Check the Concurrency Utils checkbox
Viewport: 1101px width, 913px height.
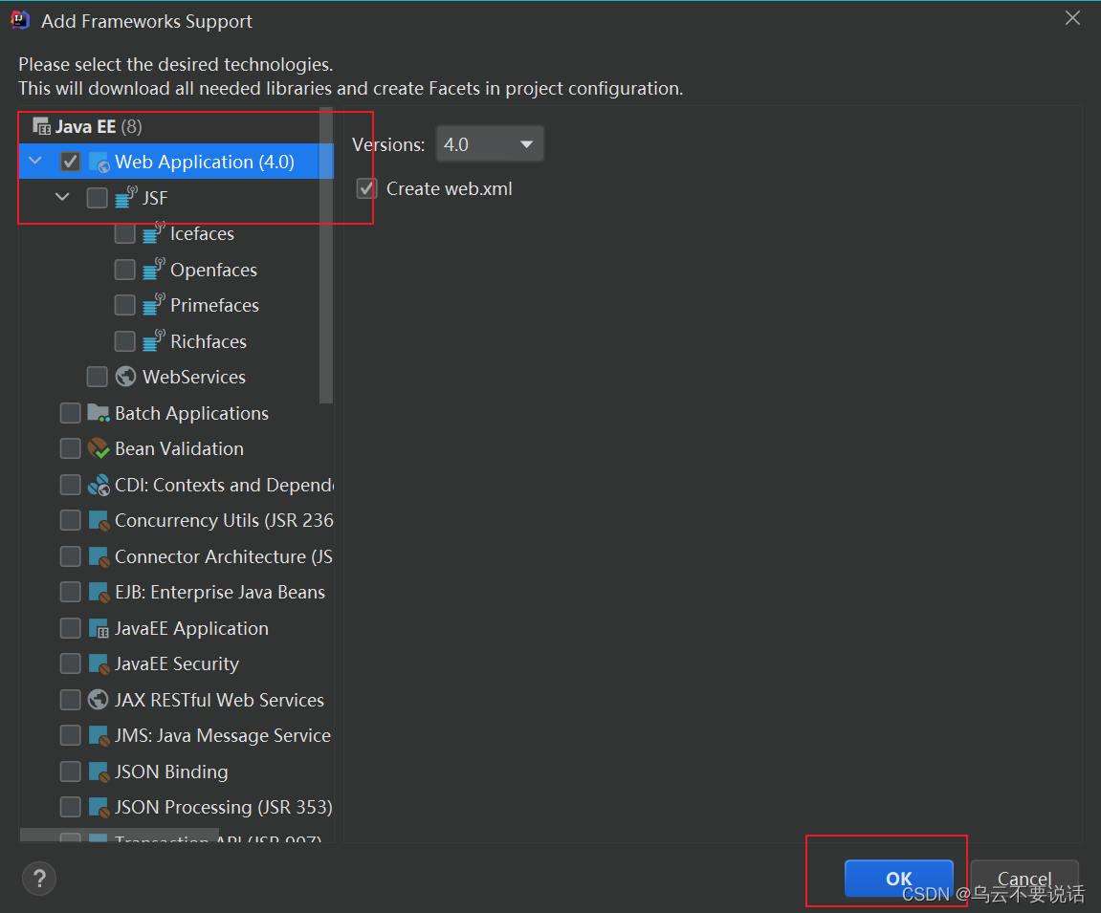point(70,521)
